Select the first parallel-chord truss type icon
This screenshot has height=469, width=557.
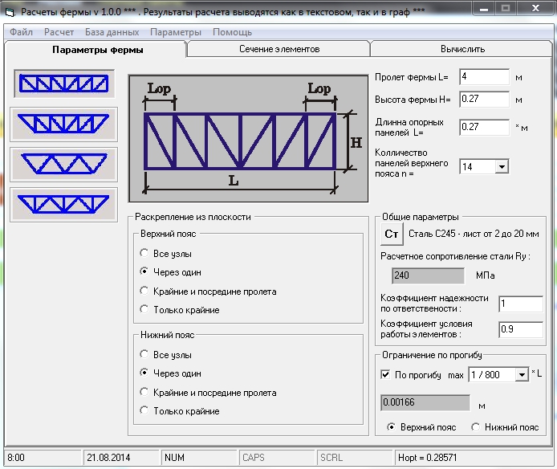(x=65, y=84)
